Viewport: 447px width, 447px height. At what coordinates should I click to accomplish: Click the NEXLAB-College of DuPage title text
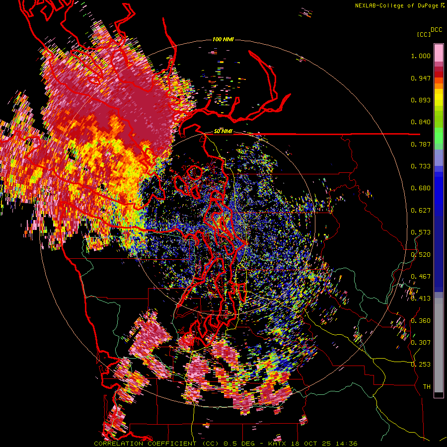[x=398, y=5]
